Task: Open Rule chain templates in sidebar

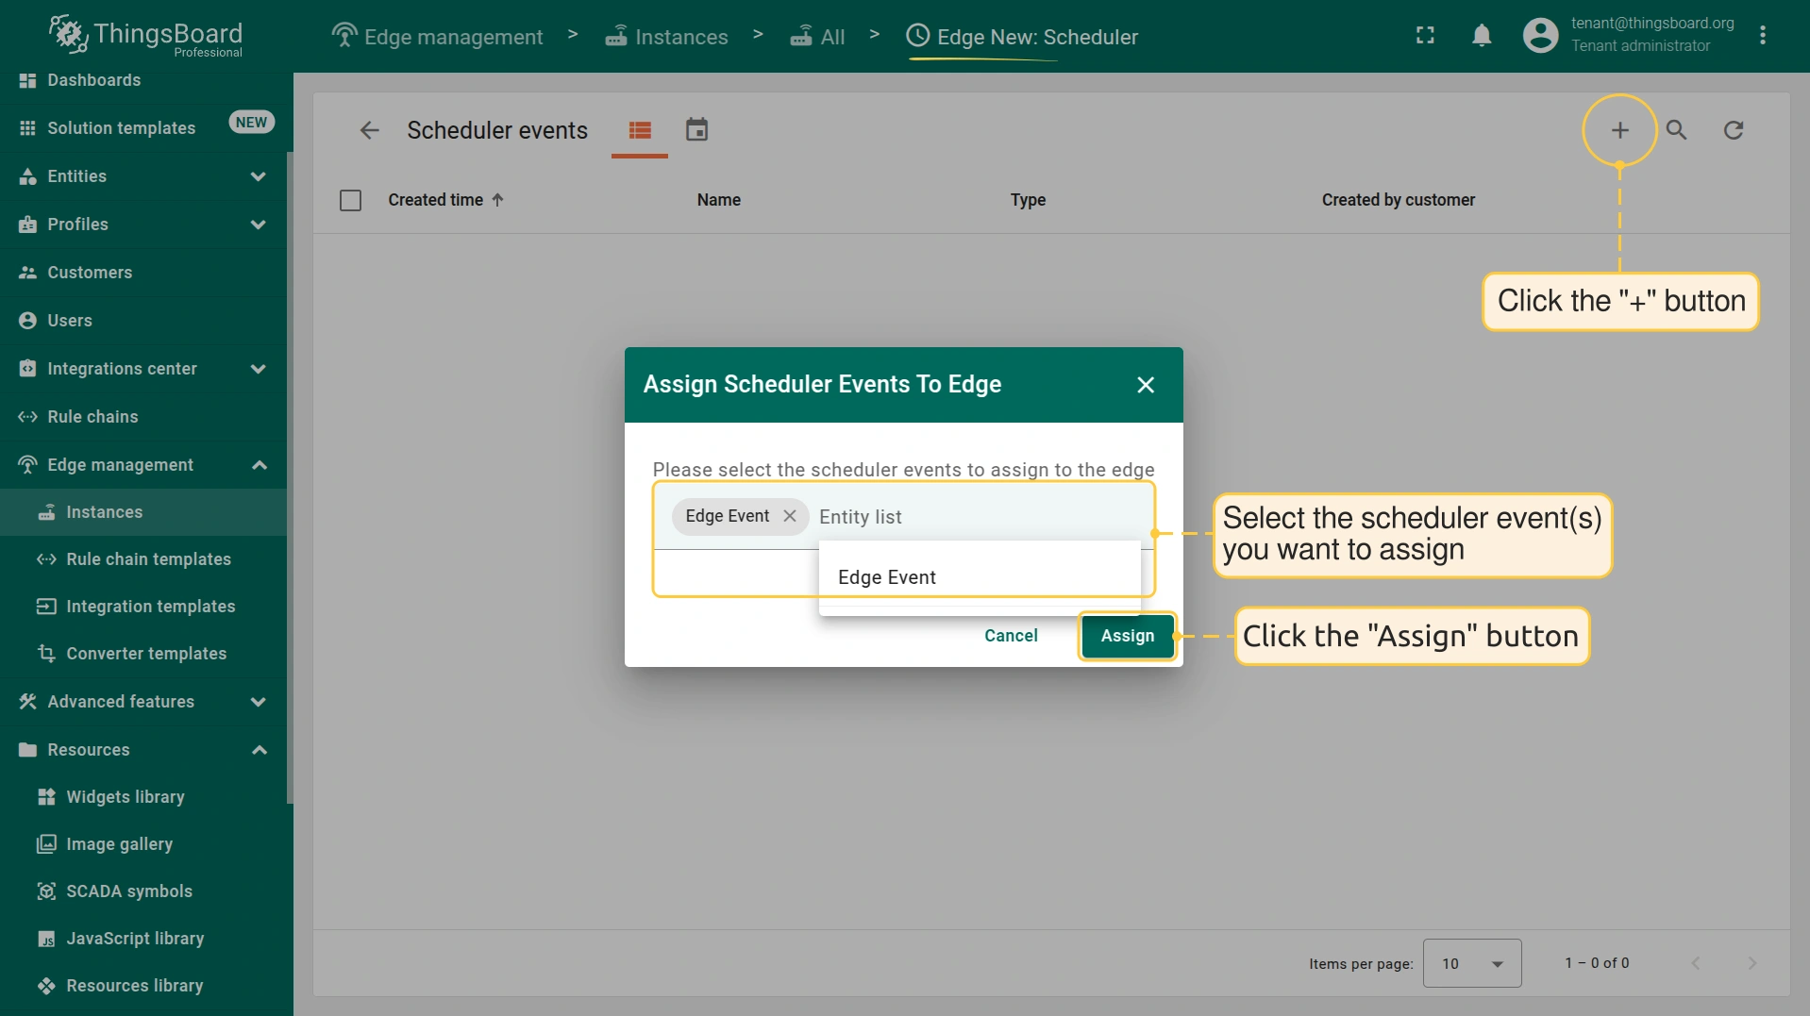Action: pyautogui.click(x=148, y=559)
